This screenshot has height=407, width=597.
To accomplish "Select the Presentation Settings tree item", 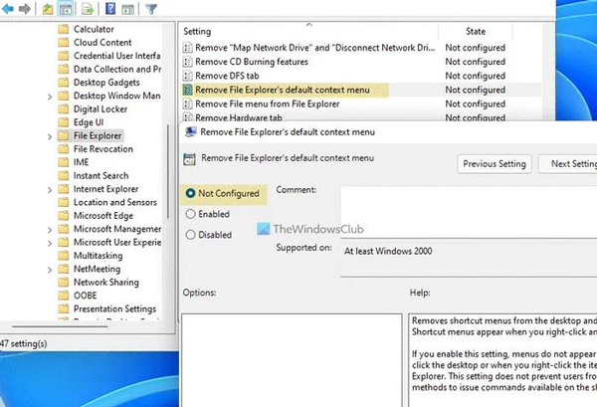I will pos(114,308).
